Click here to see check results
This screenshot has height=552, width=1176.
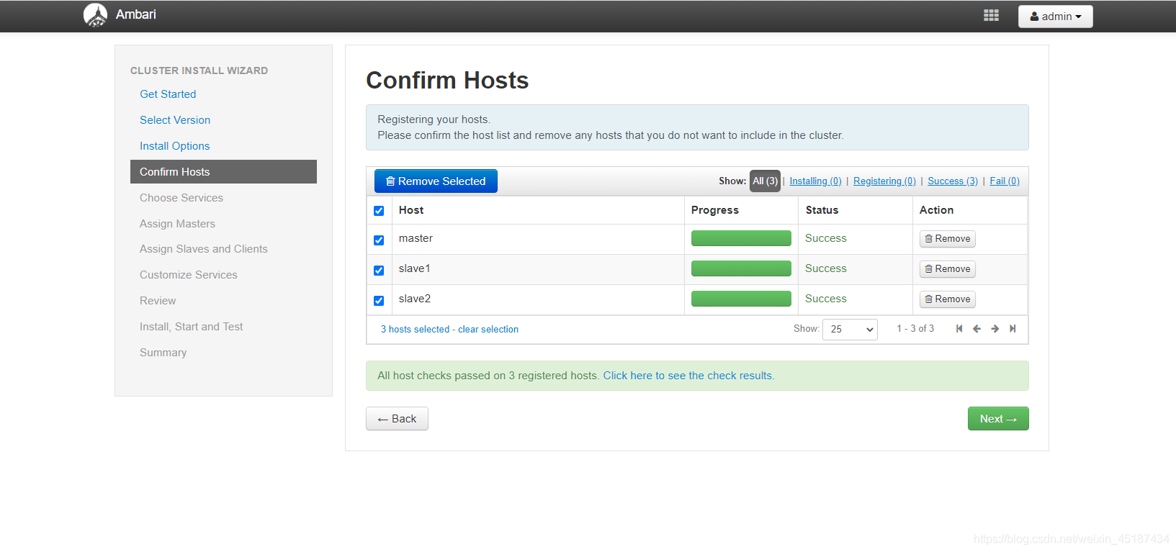pos(688,376)
